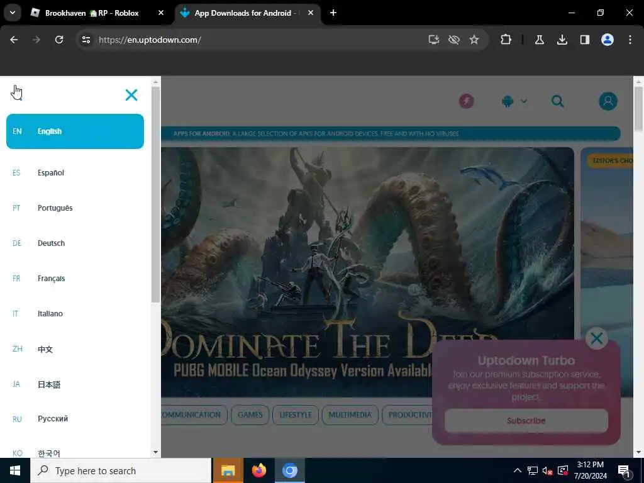The height and width of the screenshot is (483, 644).
Task: Select English language option
Action: (x=75, y=131)
